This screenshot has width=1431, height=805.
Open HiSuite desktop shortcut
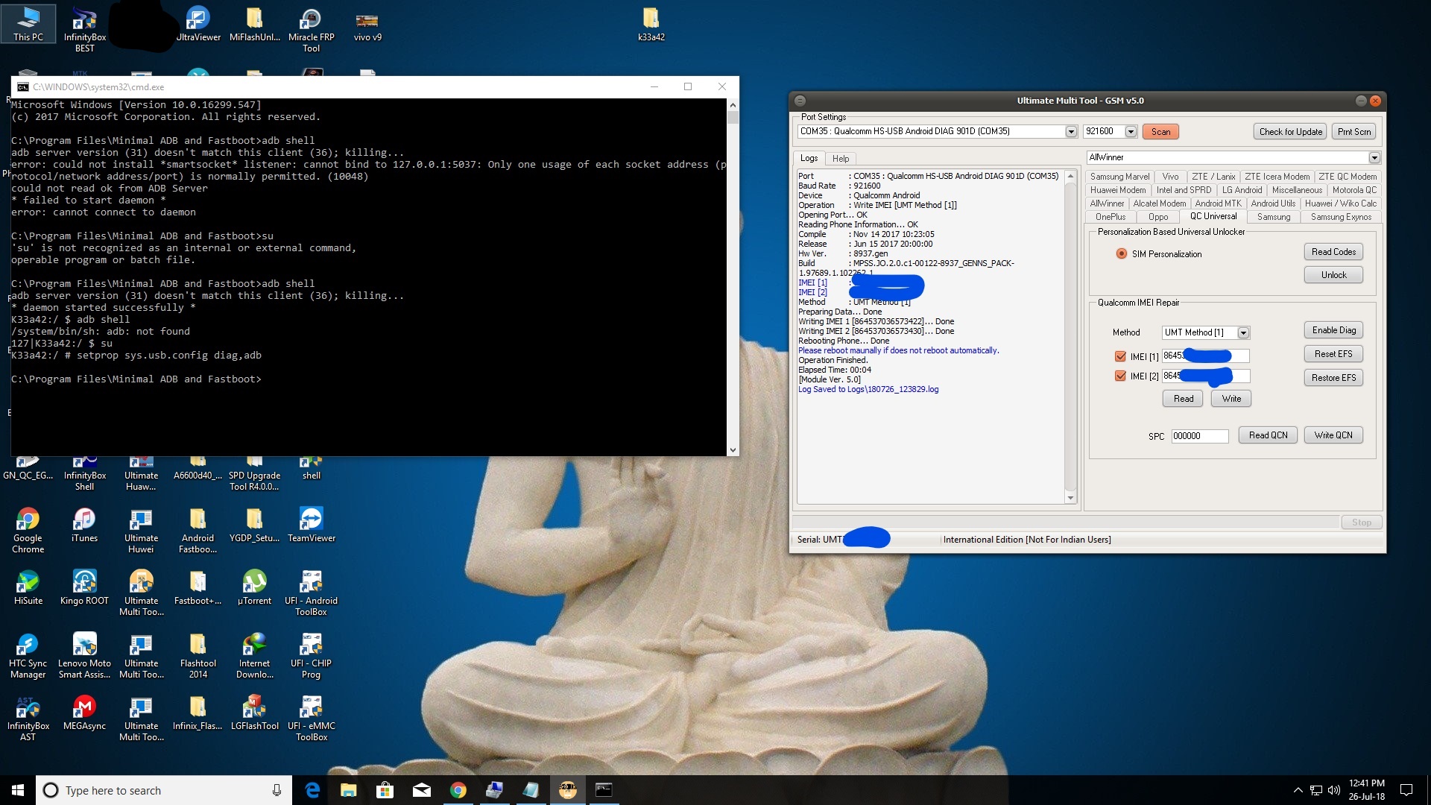tap(28, 588)
